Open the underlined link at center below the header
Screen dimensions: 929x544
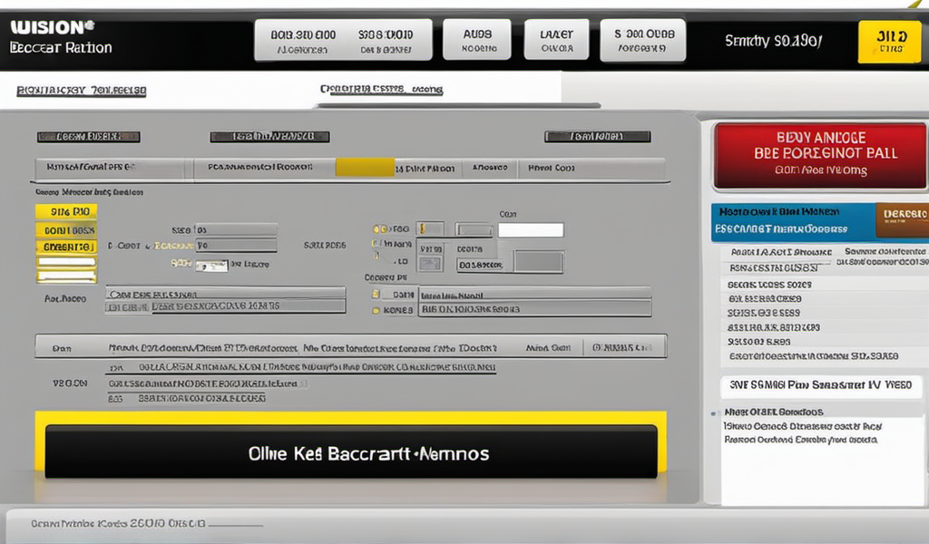coord(381,90)
